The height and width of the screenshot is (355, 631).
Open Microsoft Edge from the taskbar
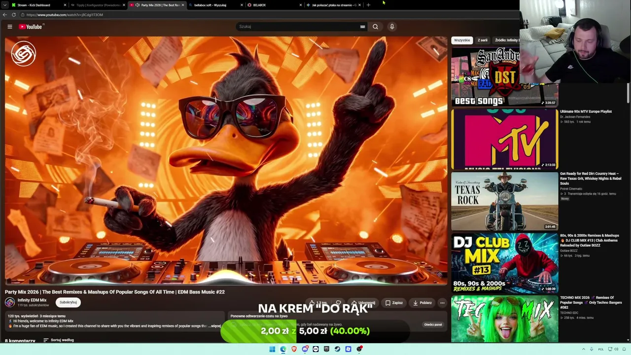point(283,349)
